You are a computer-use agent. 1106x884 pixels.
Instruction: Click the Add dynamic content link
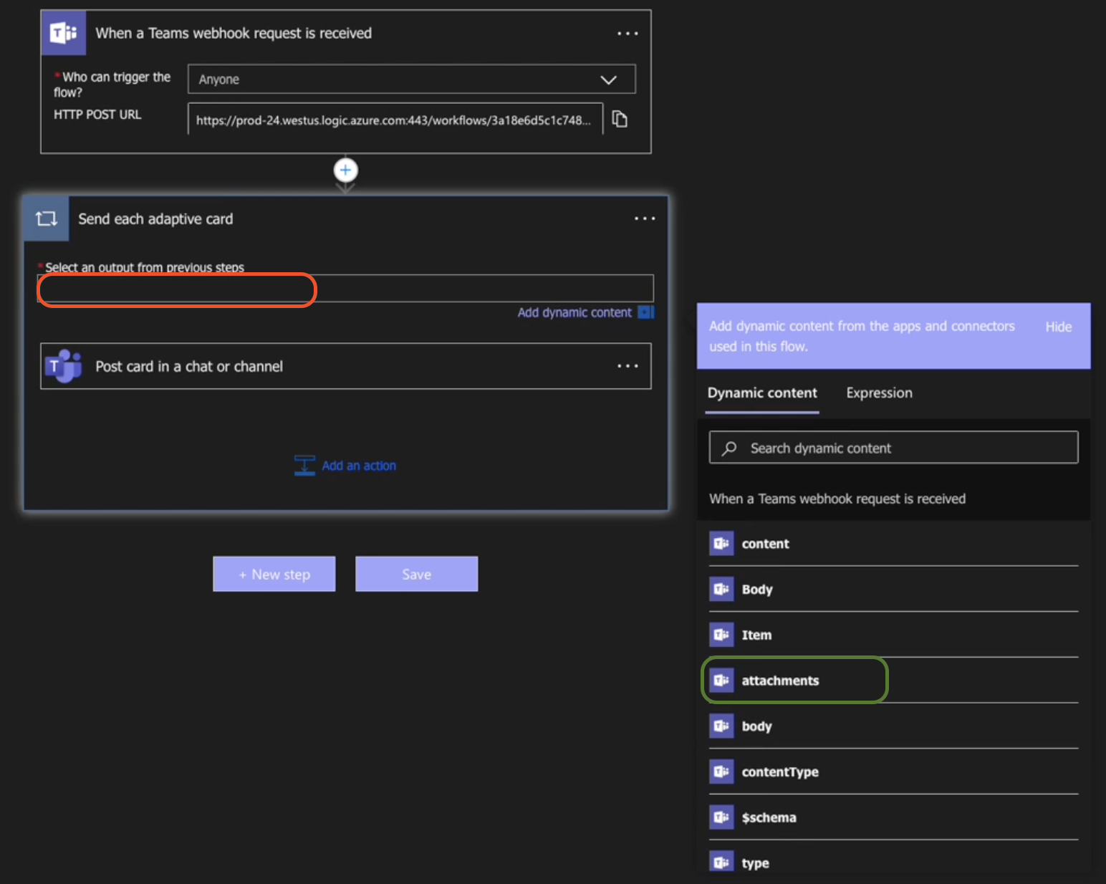click(574, 312)
